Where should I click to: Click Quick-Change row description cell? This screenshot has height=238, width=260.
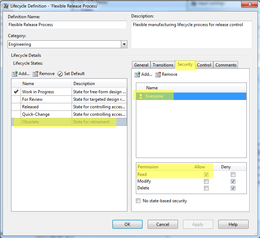tap(99, 114)
